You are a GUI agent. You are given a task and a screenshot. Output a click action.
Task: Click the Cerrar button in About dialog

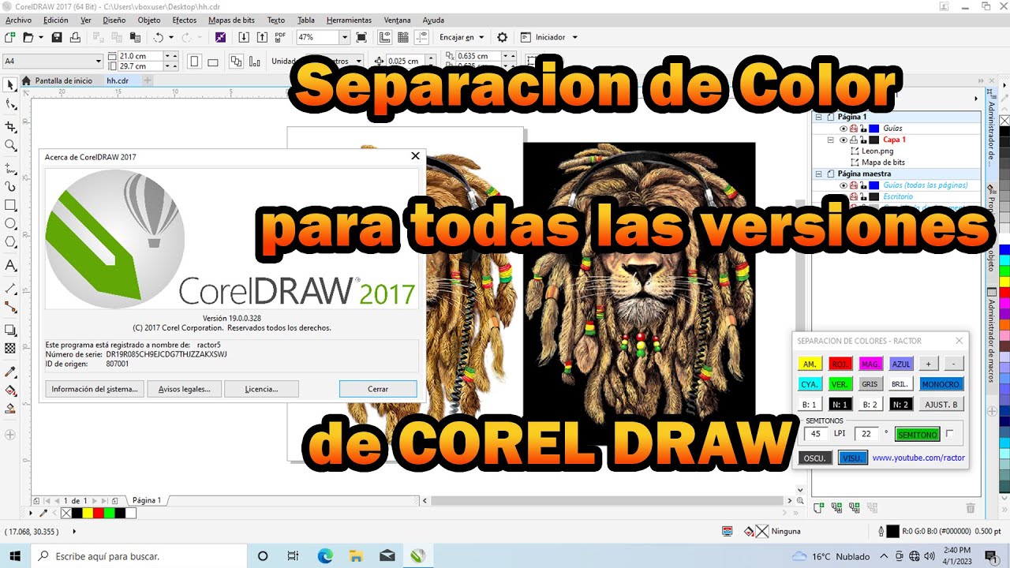pyautogui.click(x=378, y=389)
